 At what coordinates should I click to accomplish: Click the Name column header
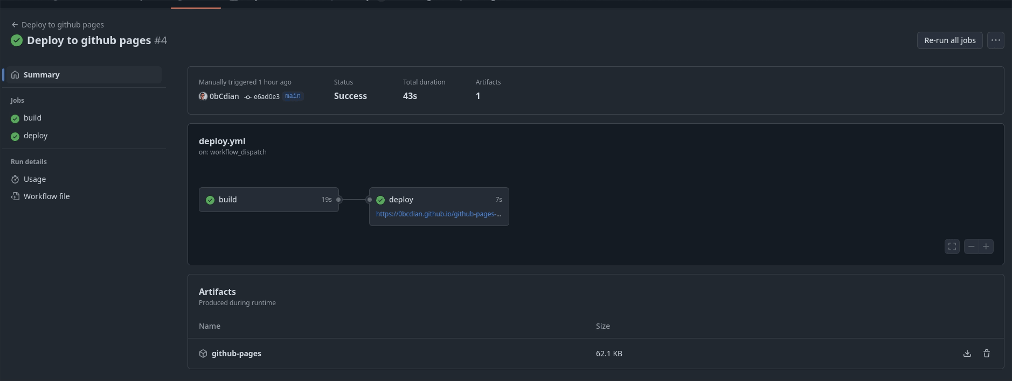point(210,326)
